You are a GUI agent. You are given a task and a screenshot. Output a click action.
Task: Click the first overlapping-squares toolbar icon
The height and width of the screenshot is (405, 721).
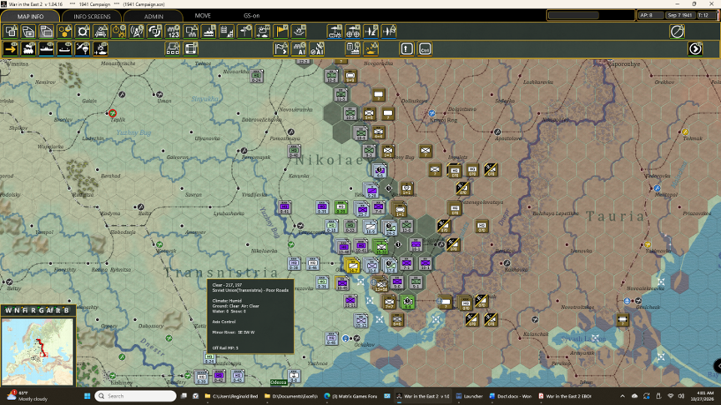coord(11,31)
